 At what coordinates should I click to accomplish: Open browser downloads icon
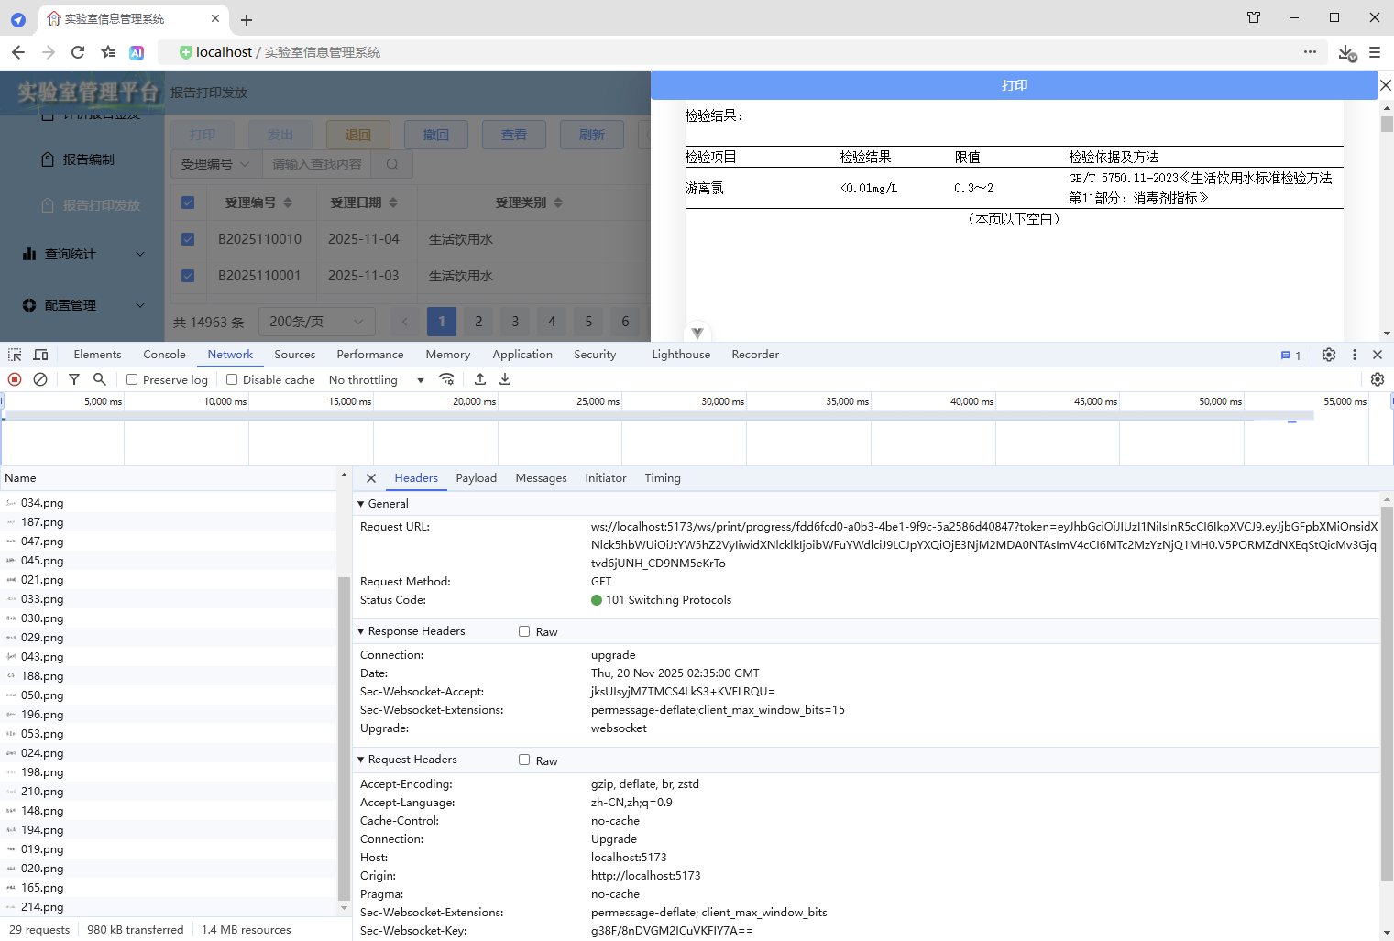click(1346, 53)
